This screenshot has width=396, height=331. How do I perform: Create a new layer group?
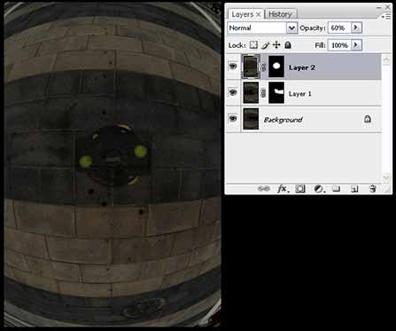pos(336,188)
